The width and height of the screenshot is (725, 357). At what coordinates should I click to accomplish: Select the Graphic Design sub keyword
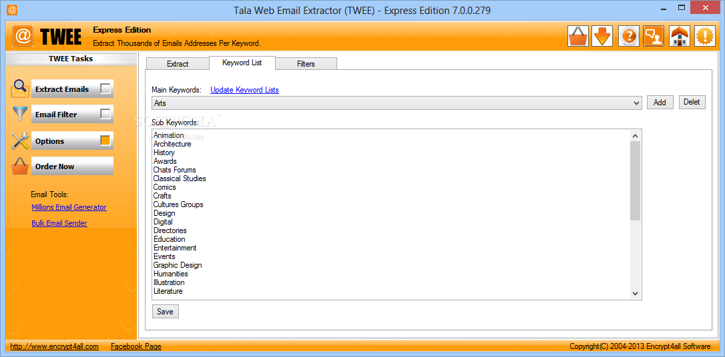coord(178,265)
